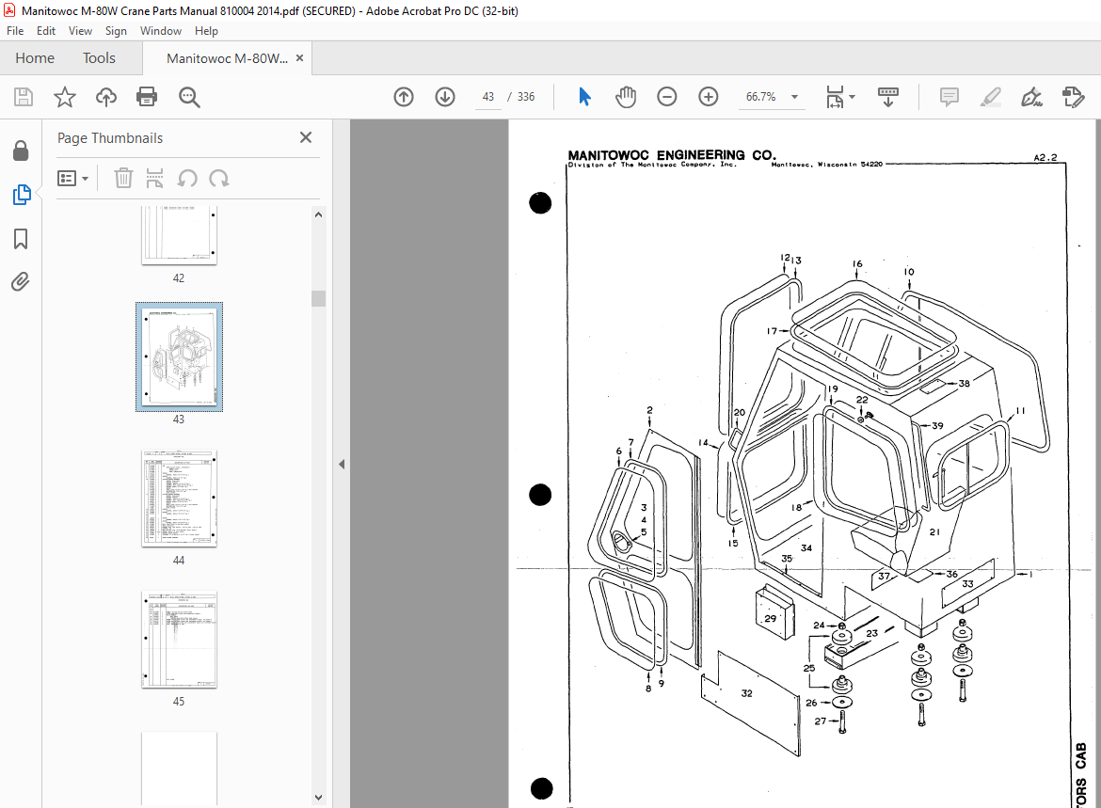Print the document with printer icon
Image resolution: width=1101 pixels, height=808 pixels.
[147, 97]
